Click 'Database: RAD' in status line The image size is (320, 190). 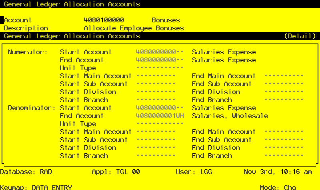[x=26, y=172]
